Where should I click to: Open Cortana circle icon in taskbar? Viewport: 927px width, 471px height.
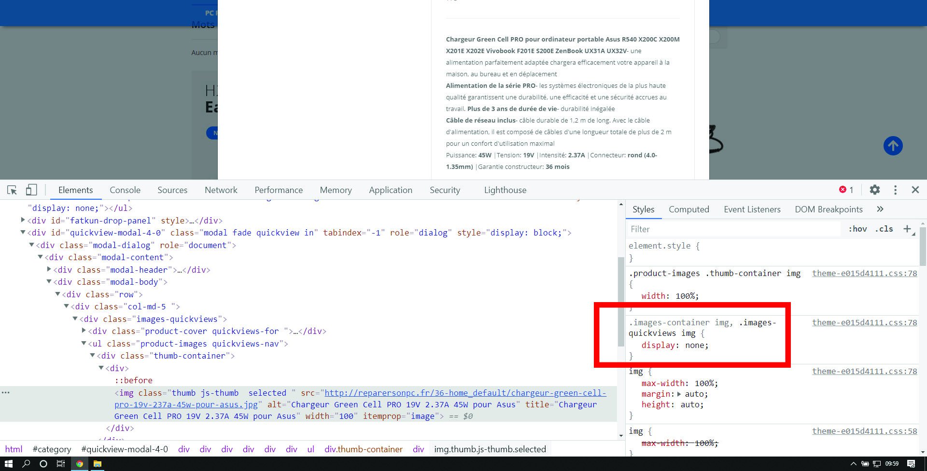point(43,464)
